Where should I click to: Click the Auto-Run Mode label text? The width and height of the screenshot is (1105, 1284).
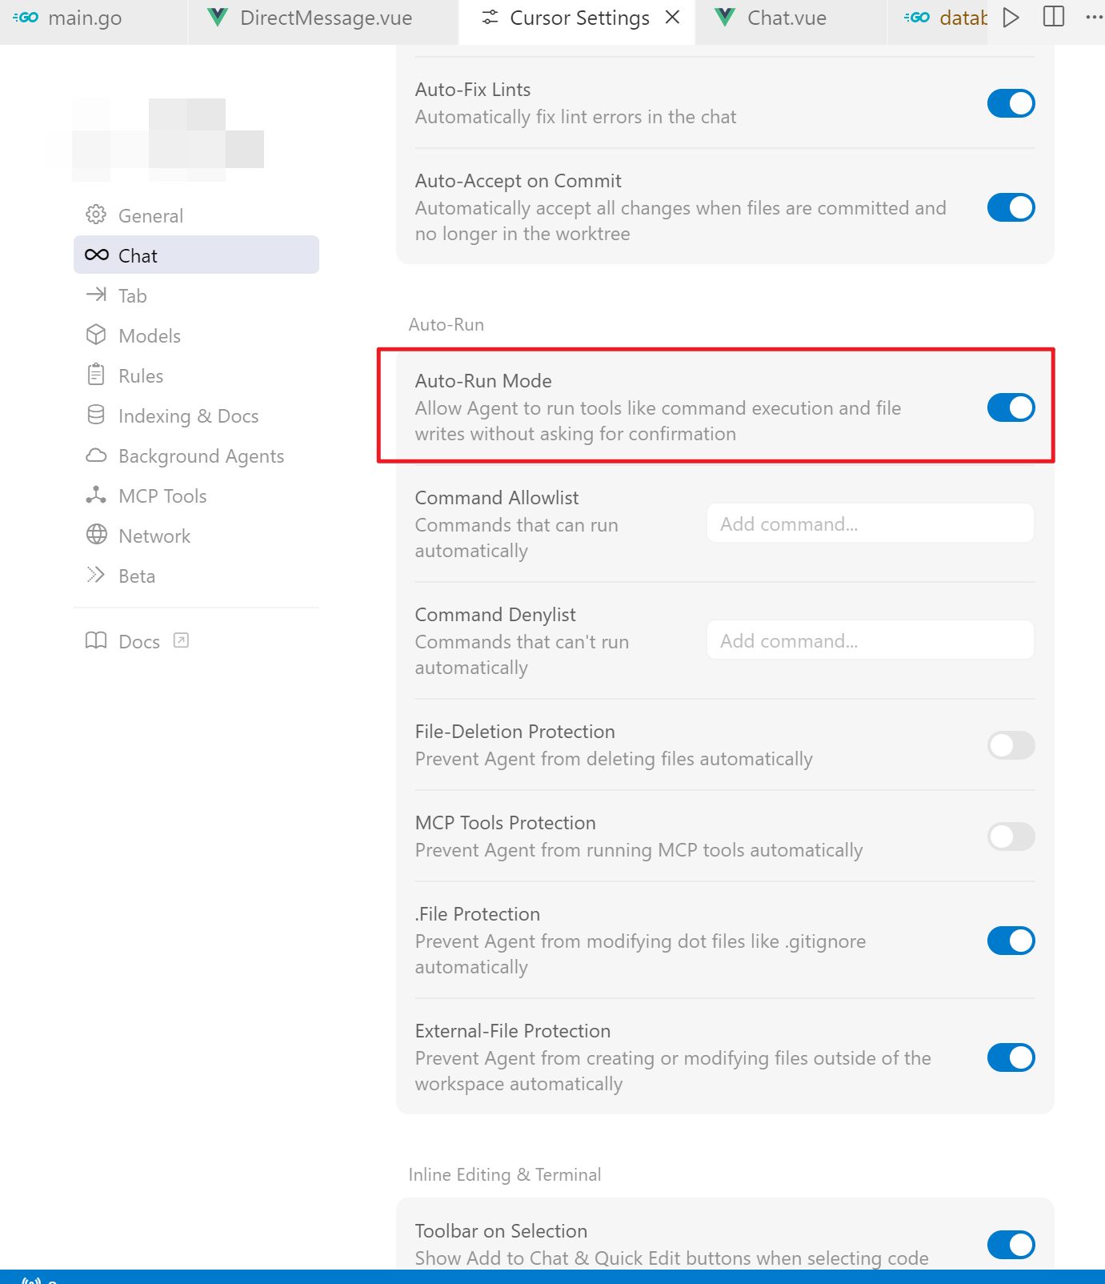click(483, 380)
